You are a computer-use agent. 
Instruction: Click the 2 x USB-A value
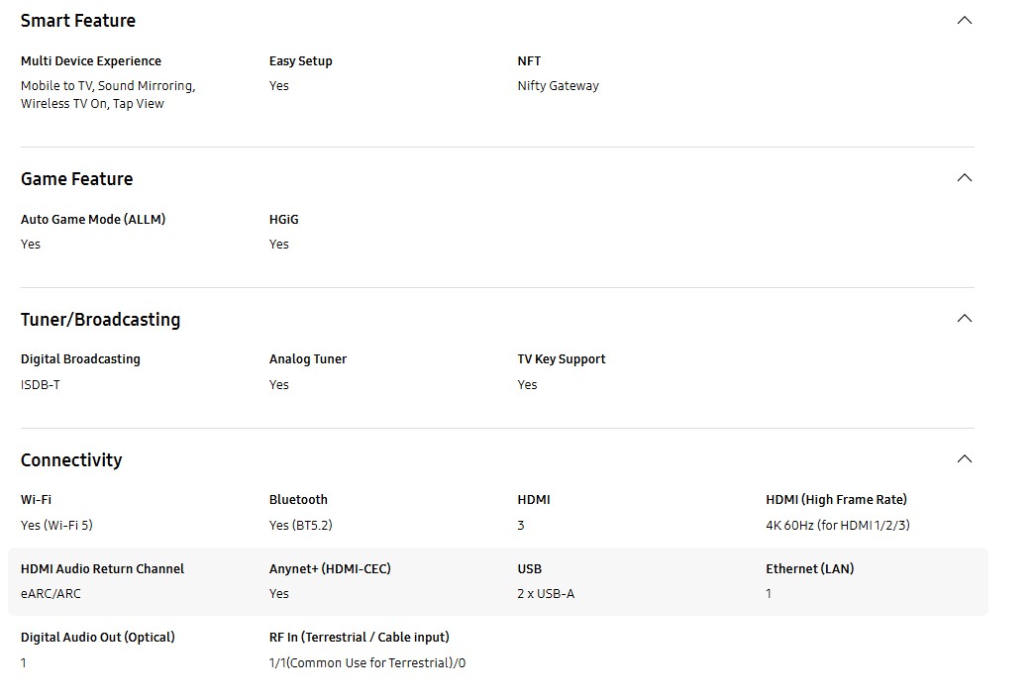point(546,594)
